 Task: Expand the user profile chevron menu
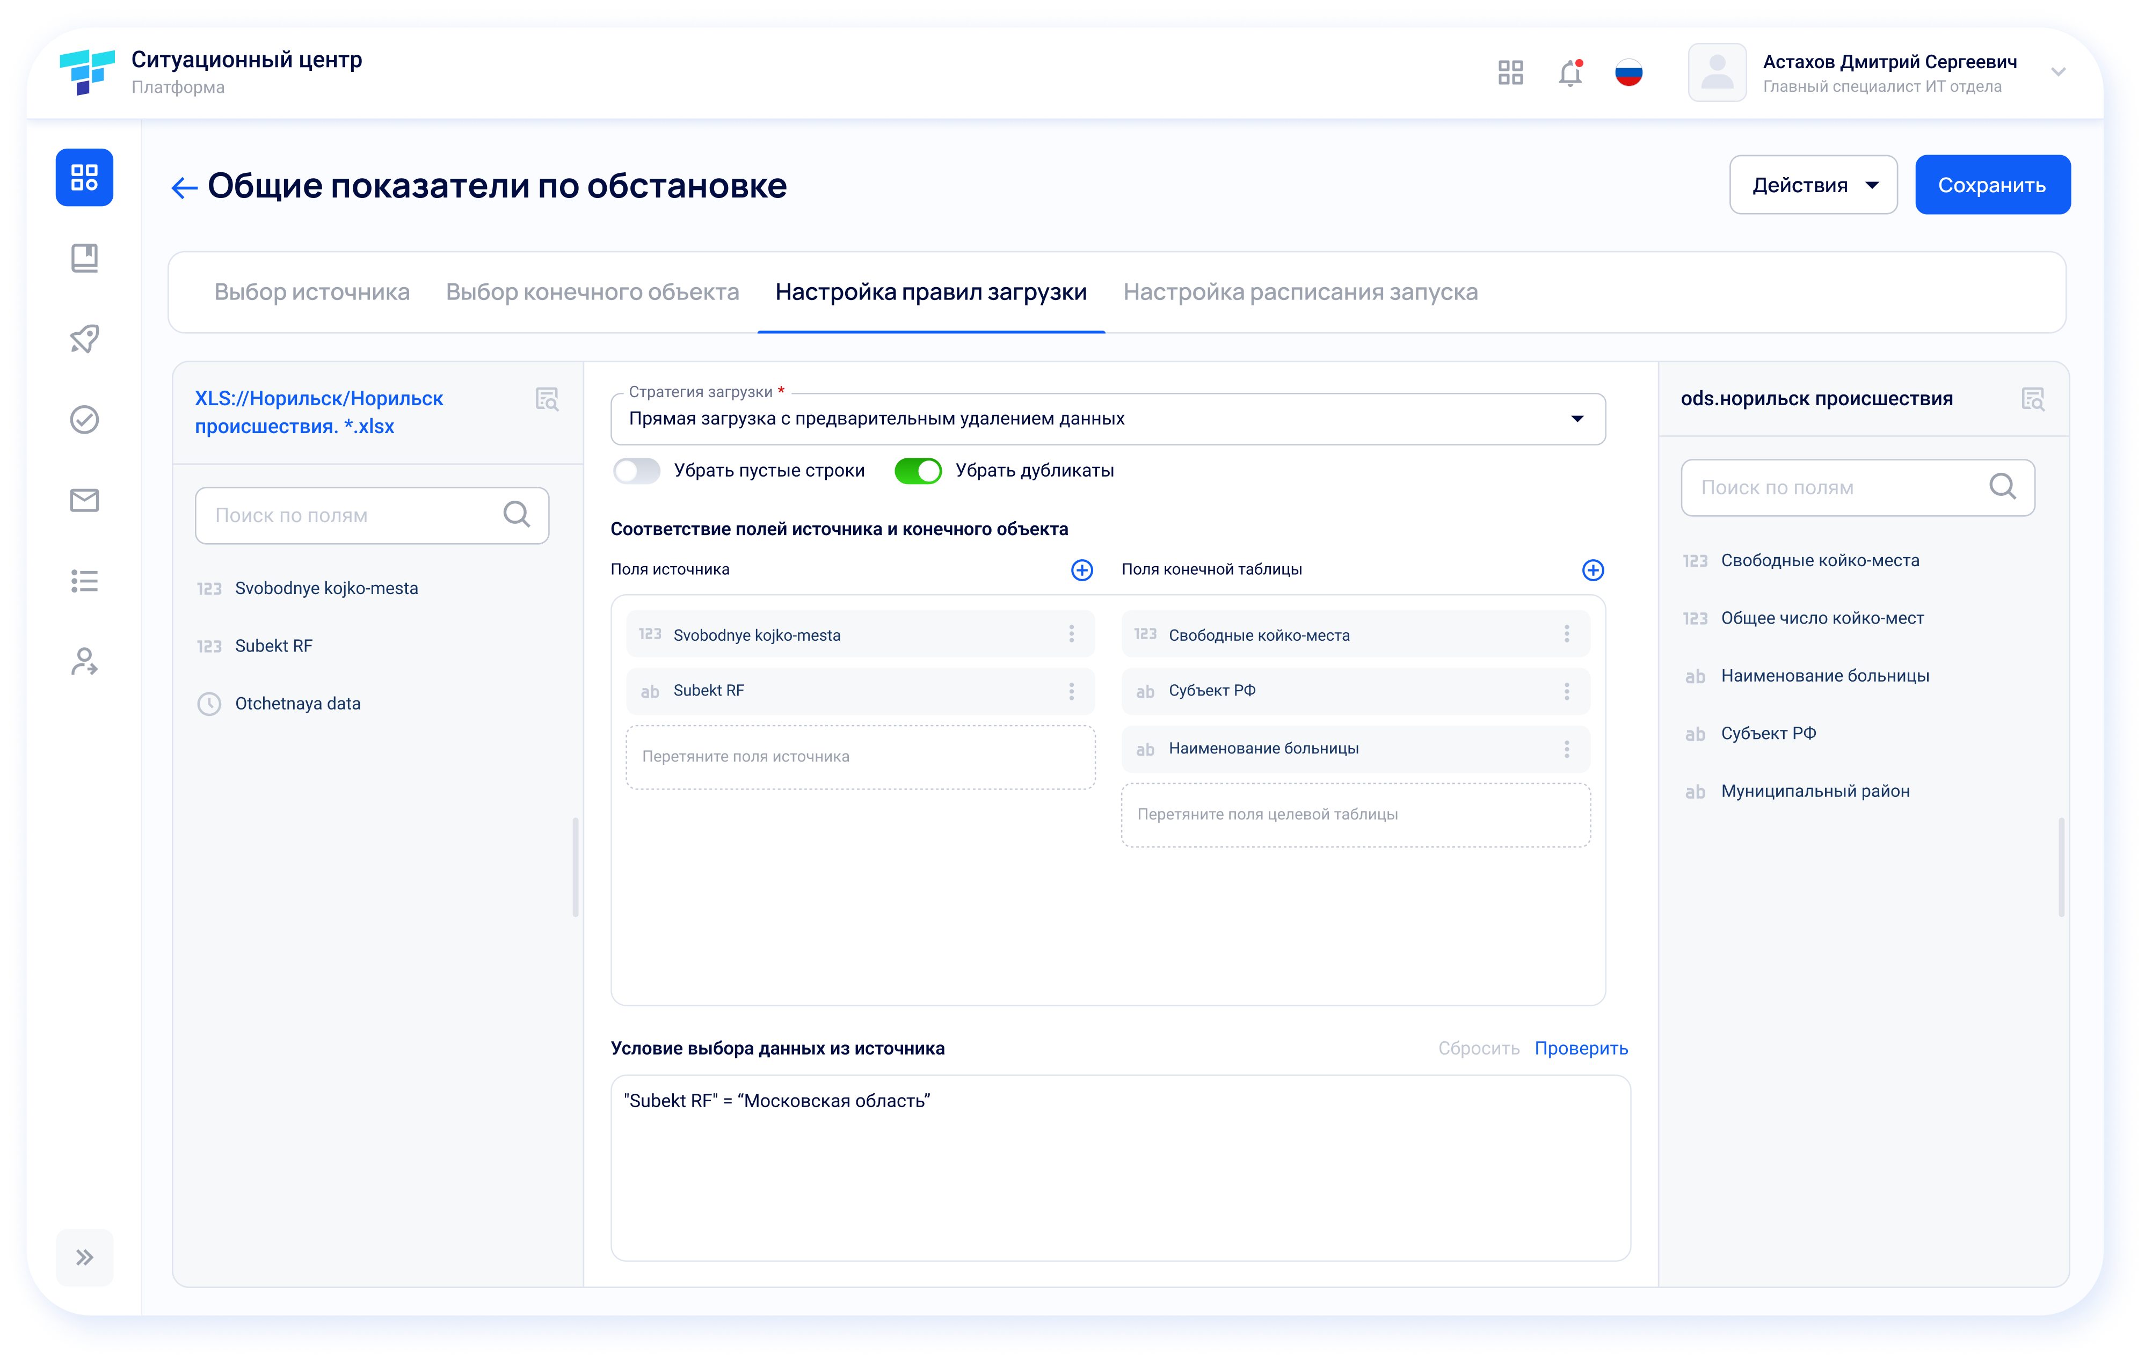pos(2057,72)
